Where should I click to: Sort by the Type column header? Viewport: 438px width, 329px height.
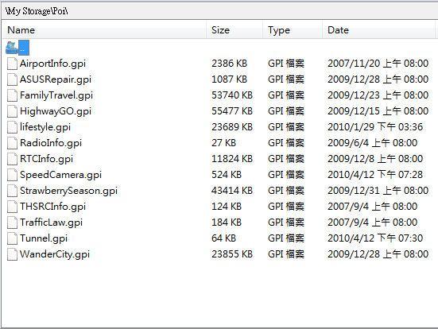pyautogui.click(x=293, y=30)
